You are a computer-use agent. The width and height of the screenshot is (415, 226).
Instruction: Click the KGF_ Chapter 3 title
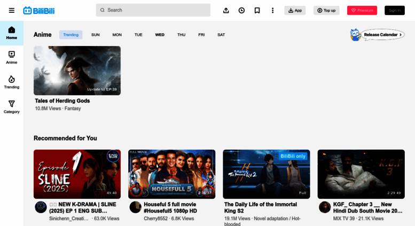[367, 208]
